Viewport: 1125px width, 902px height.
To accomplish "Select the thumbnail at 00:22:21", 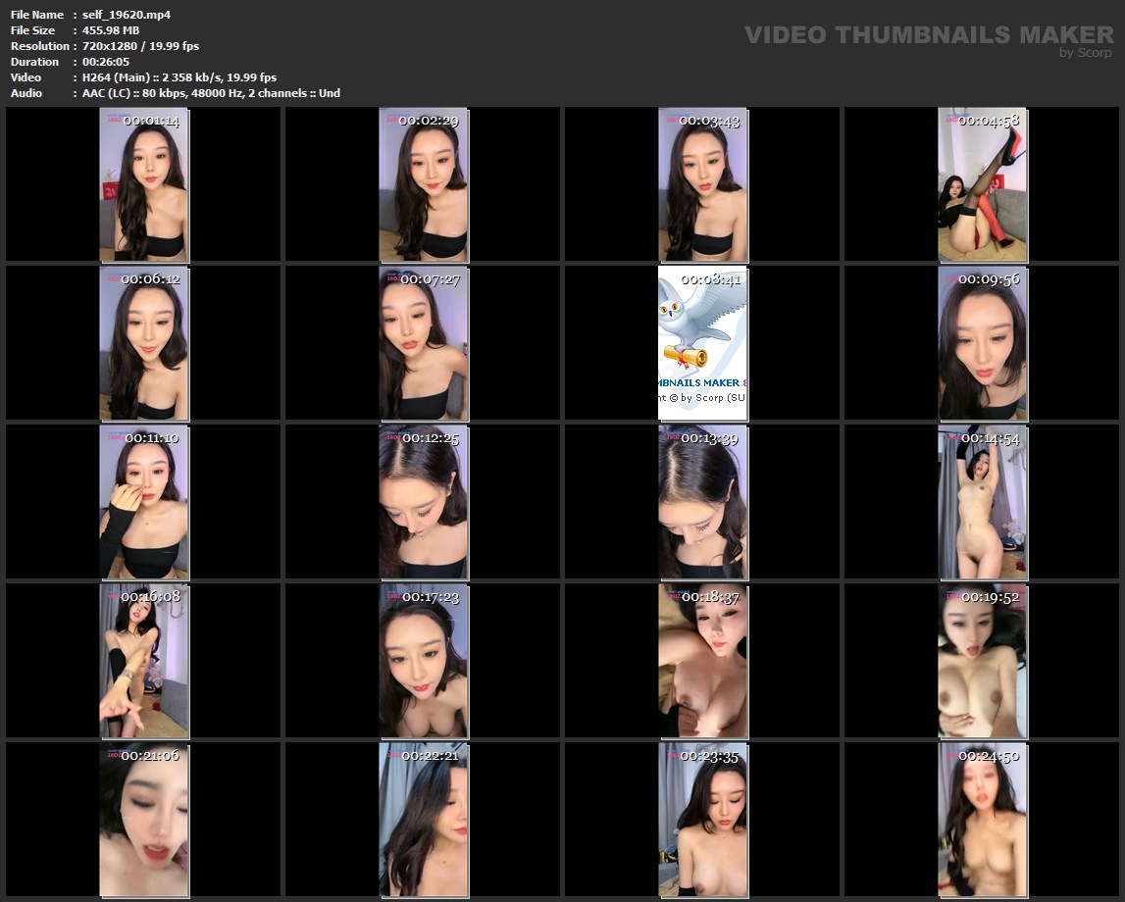I will [424, 820].
